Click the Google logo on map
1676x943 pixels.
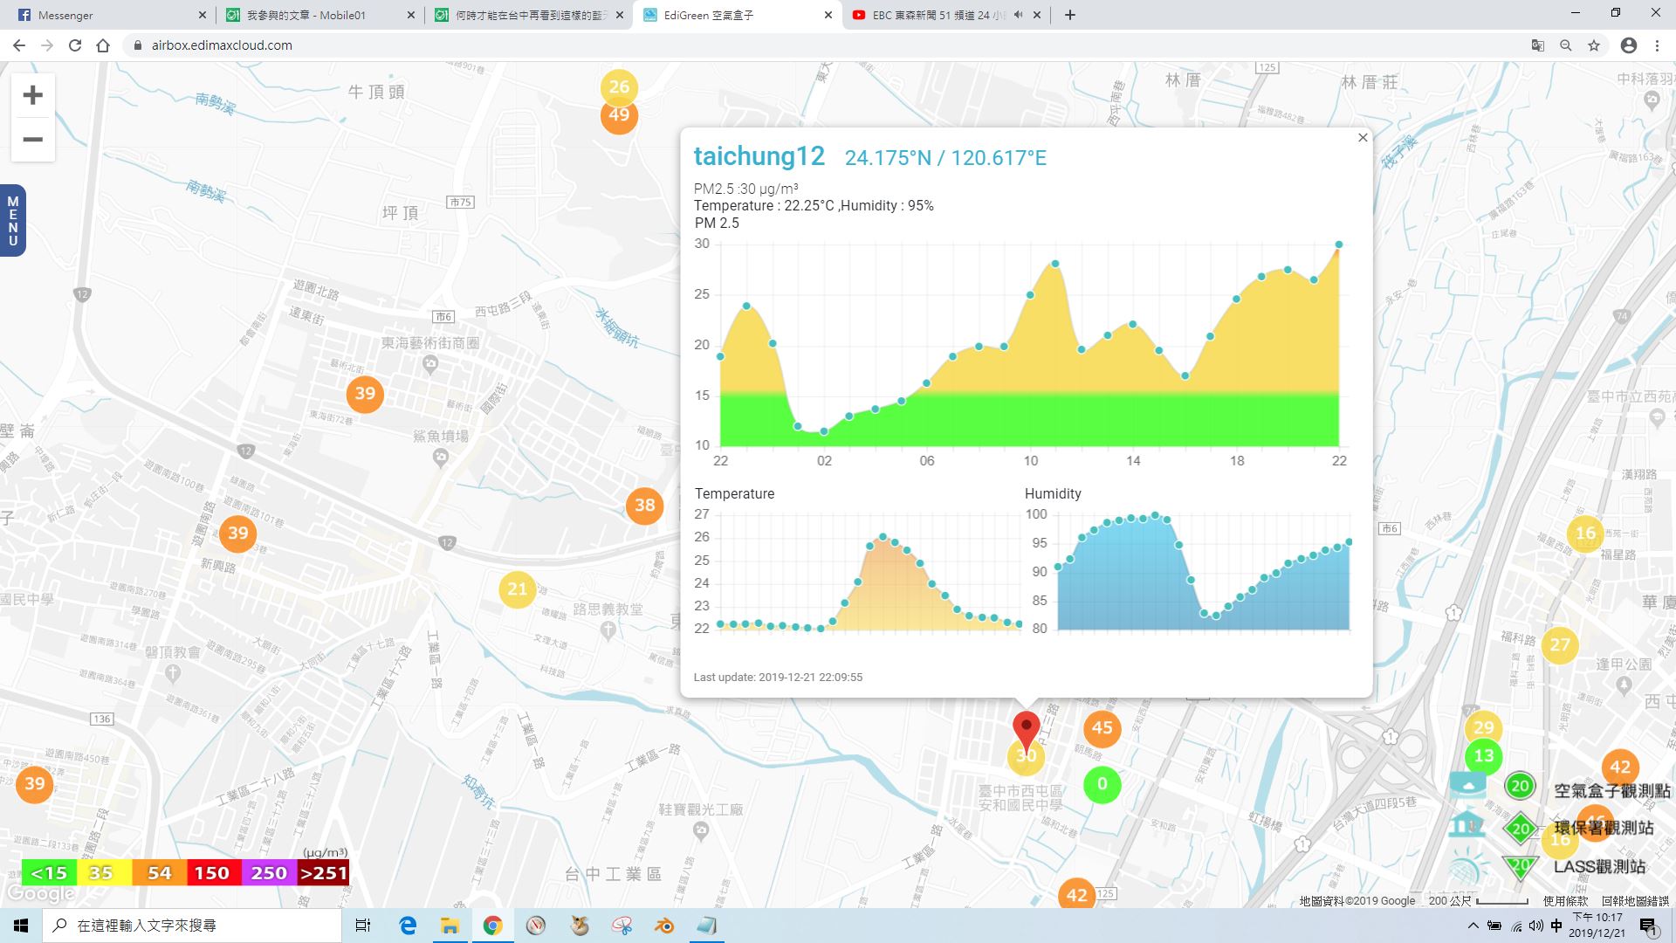tap(40, 894)
